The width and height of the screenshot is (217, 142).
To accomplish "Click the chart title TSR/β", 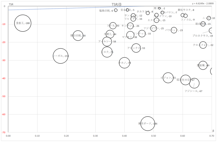I will point(117,4).
